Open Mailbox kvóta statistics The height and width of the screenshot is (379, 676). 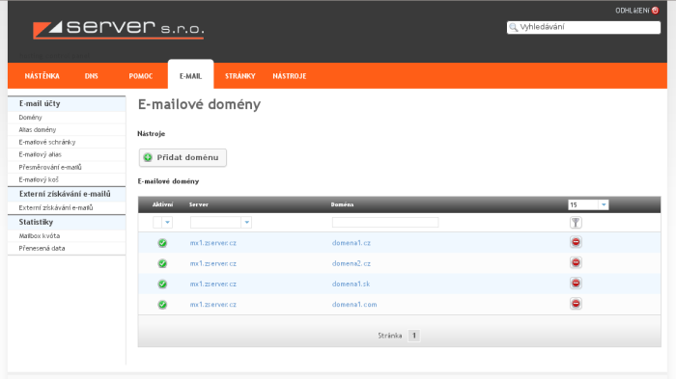[x=40, y=236]
